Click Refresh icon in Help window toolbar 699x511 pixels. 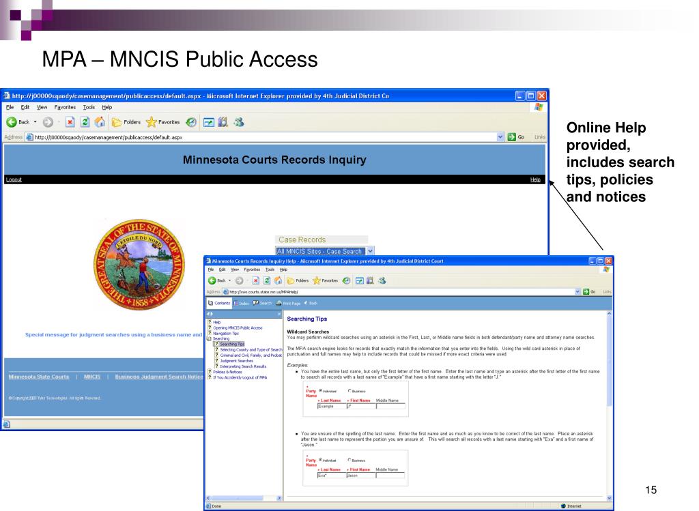[x=267, y=280]
